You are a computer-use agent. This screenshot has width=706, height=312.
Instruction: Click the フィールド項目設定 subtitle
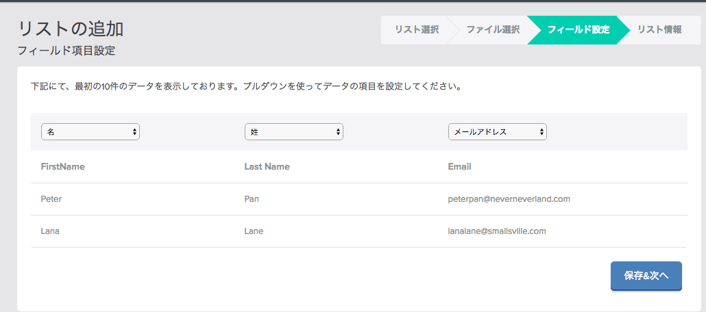66,51
